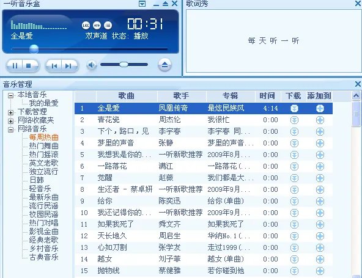Click the 添加到 column header
Viewport: 362px width, 278px height.
[x=319, y=96]
